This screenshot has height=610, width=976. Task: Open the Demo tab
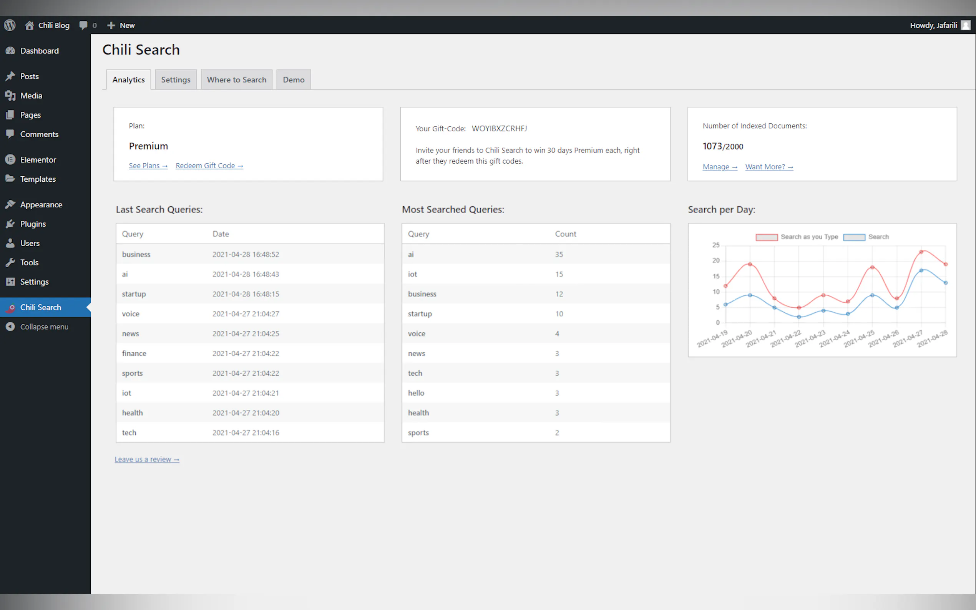coord(293,80)
